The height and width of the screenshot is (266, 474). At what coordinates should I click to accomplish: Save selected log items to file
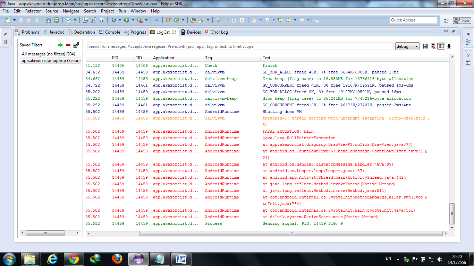click(425, 46)
